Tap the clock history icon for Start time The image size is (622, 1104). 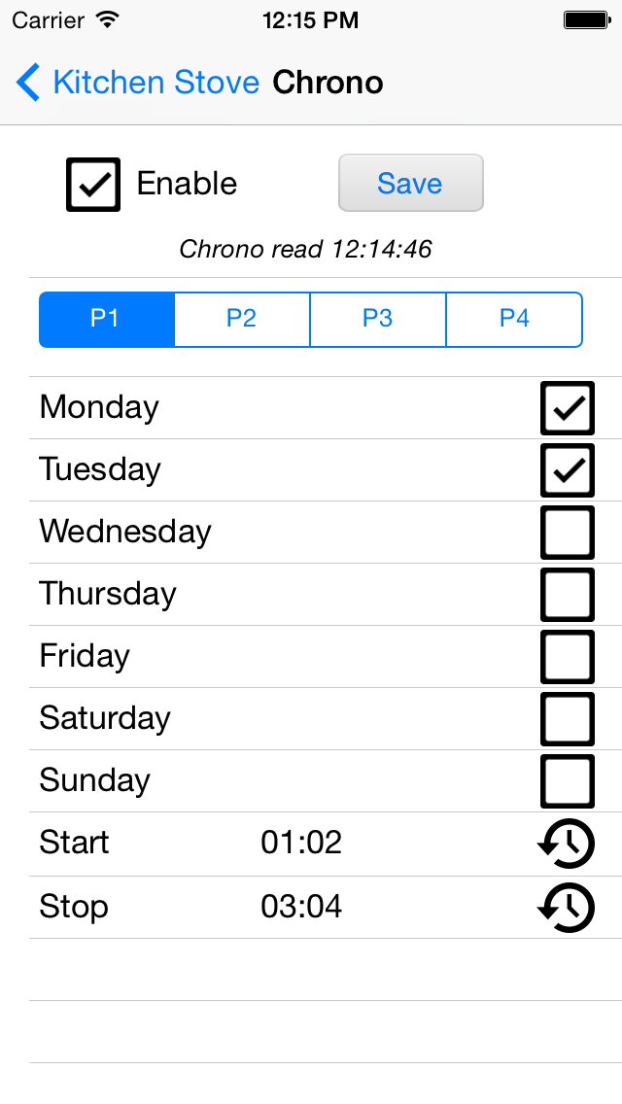tap(567, 844)
